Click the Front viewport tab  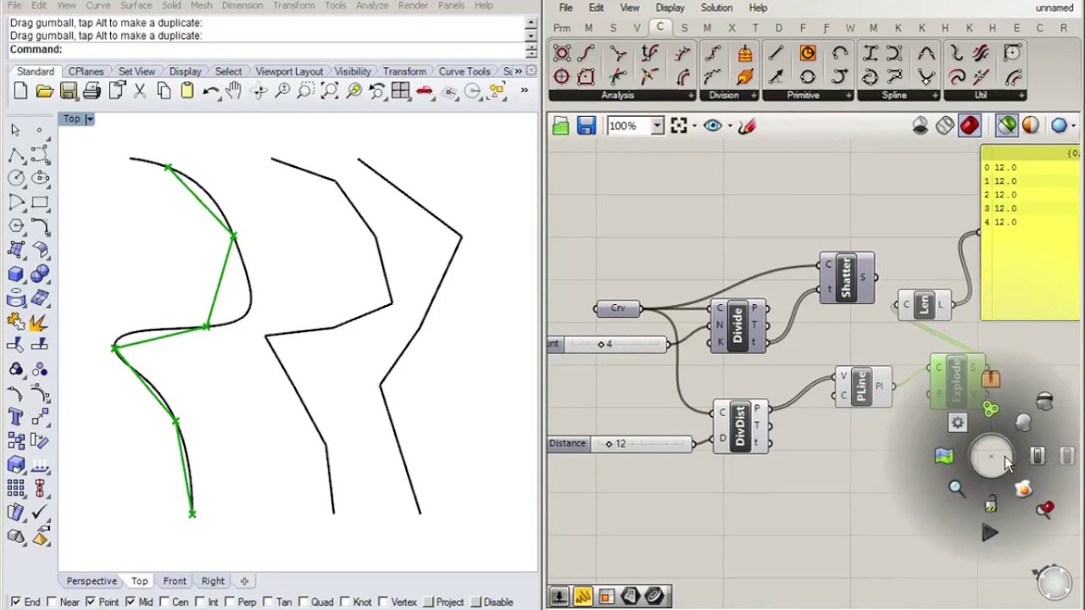click(175, 581)
